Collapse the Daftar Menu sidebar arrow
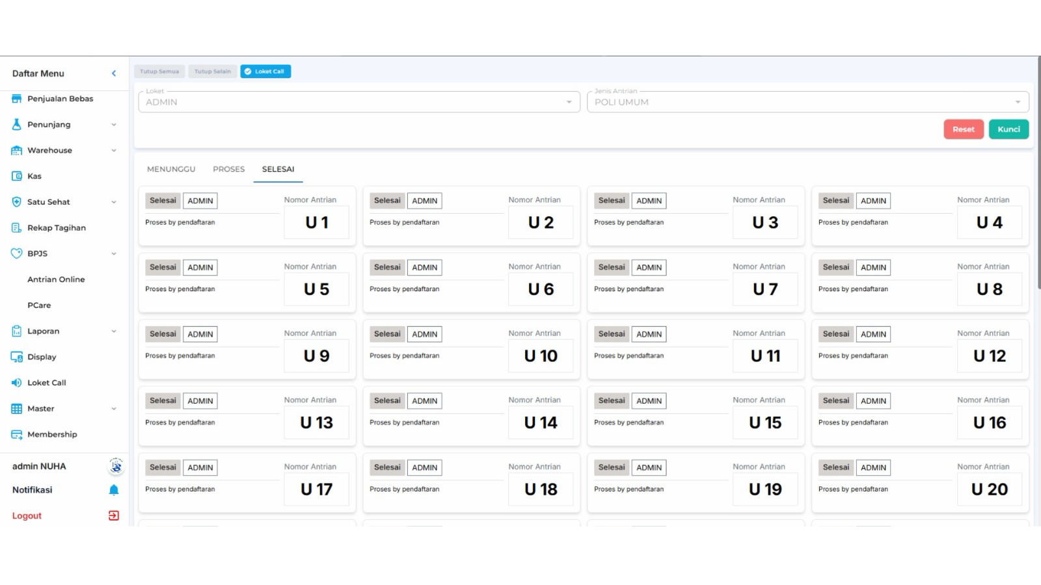This screenshot has width=1041, height=585. click(x=114, y=73)
